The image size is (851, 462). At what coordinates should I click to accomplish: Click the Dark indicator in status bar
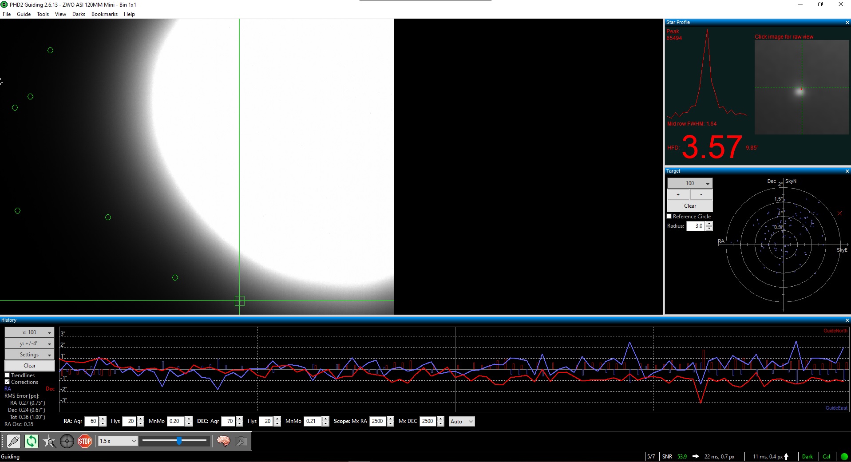(x=807, y=457)
